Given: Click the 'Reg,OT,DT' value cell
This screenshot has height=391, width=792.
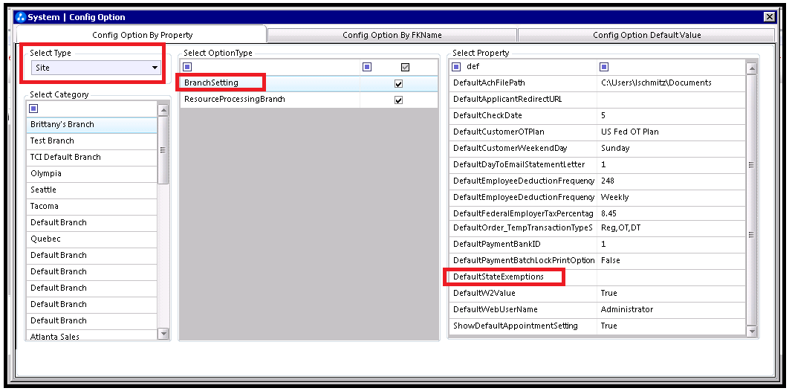Looking at the screenshot, I should [672, 227].
